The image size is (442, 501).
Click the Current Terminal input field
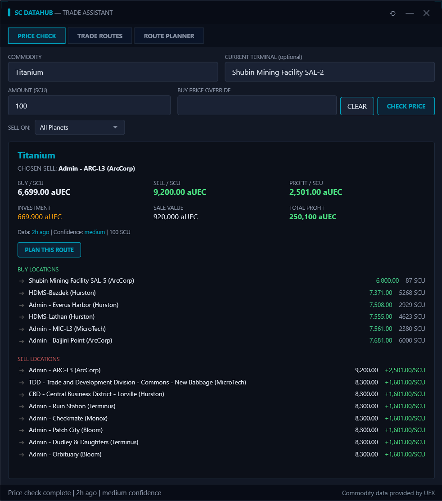point(329,72)
